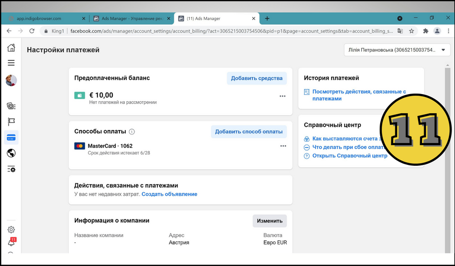Screen dimensions: 455x266
Task: Click Срок действия истекает 6/28 text
Action: click(119, 153)
